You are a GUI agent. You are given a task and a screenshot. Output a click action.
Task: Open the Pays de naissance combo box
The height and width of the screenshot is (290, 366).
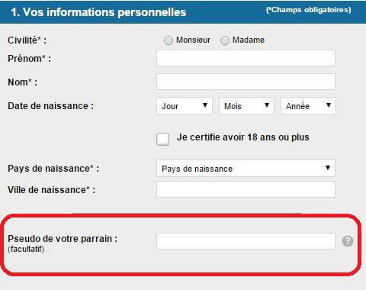tap(246, 169)
